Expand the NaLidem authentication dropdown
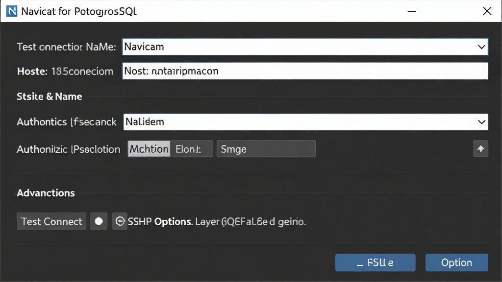The image size is (502, 282). [x=481, y=122]
